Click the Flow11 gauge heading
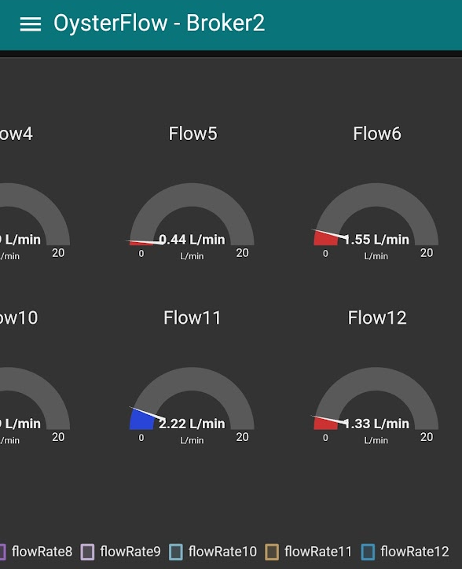This screenshot has height=569, width=462. (x=192, y=318)
